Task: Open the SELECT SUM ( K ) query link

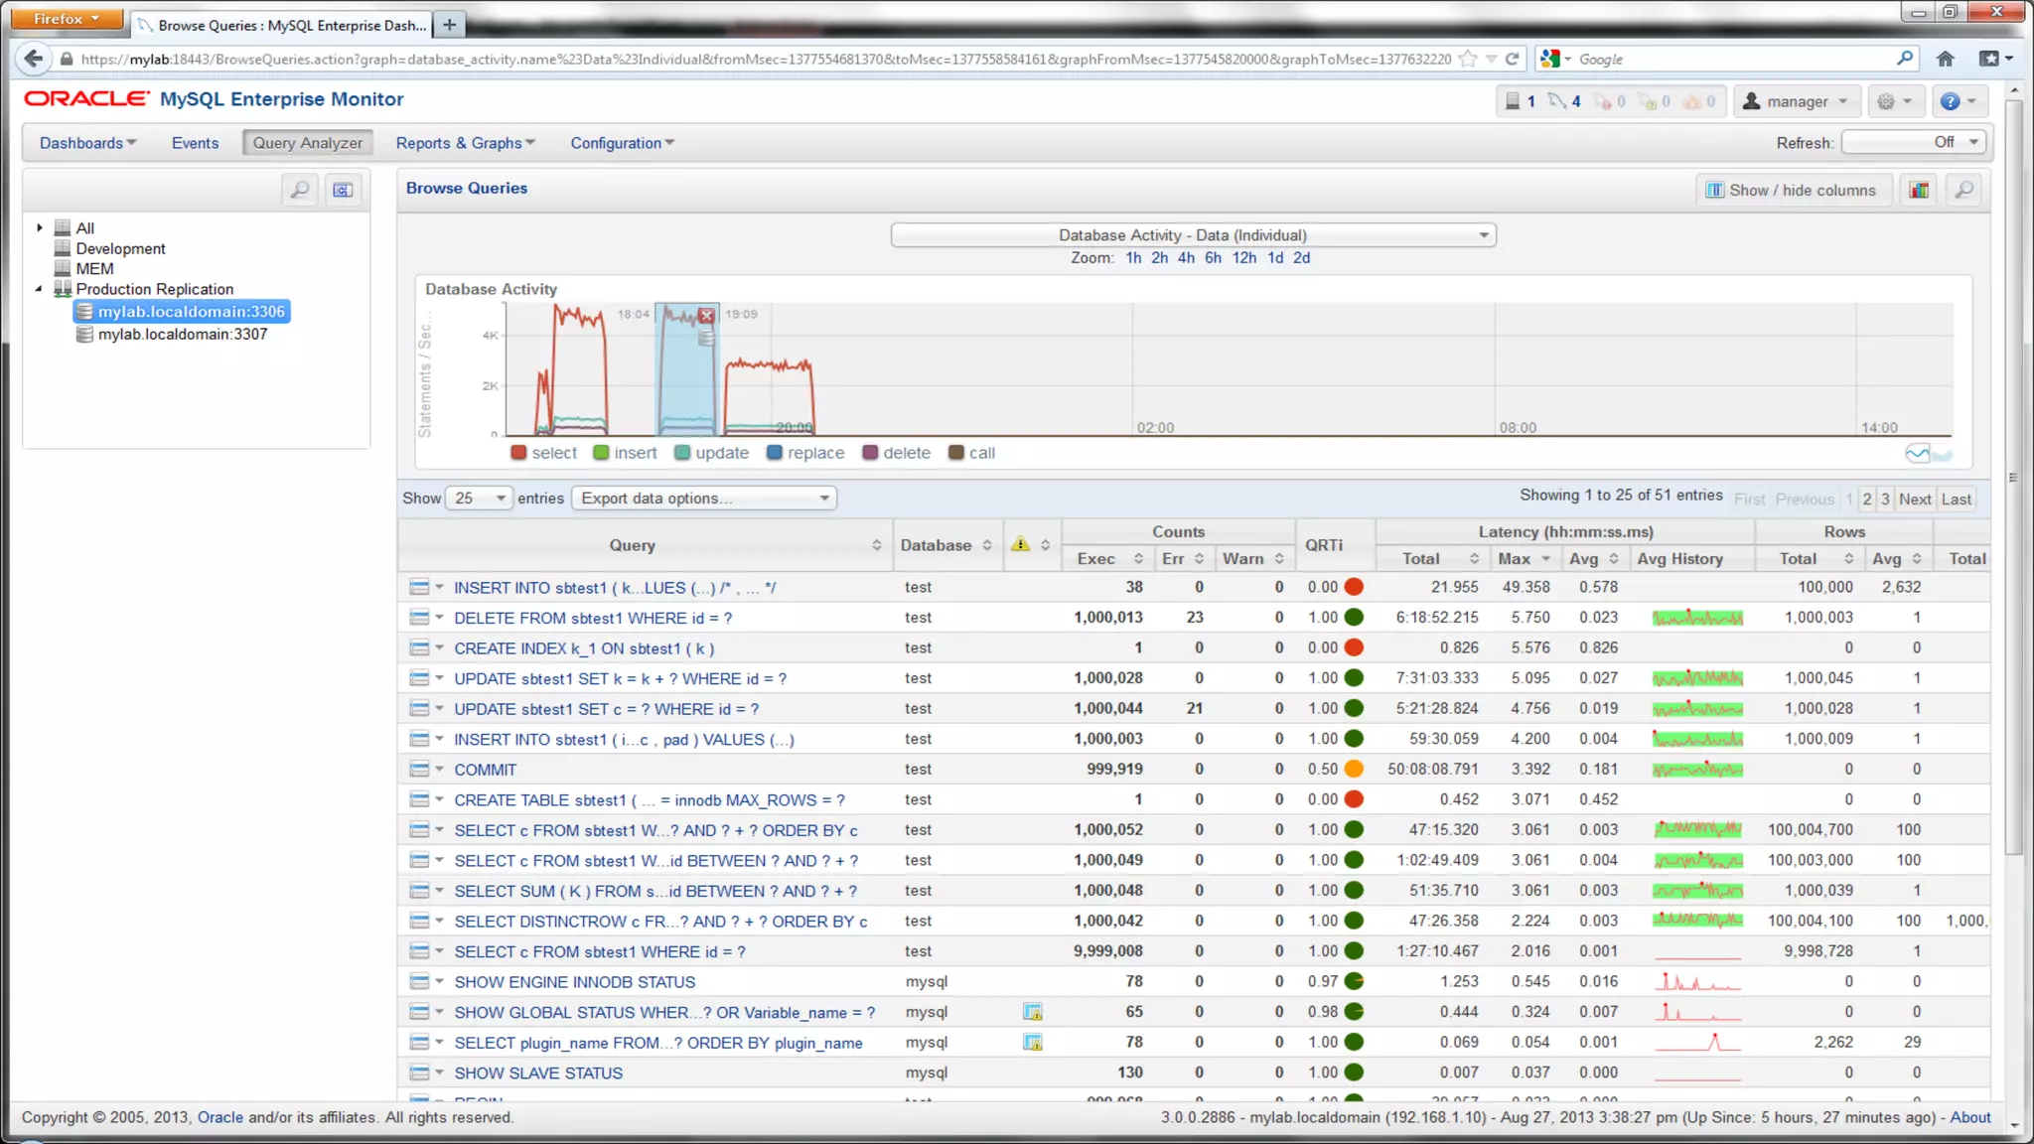Action: click(655, 892)
